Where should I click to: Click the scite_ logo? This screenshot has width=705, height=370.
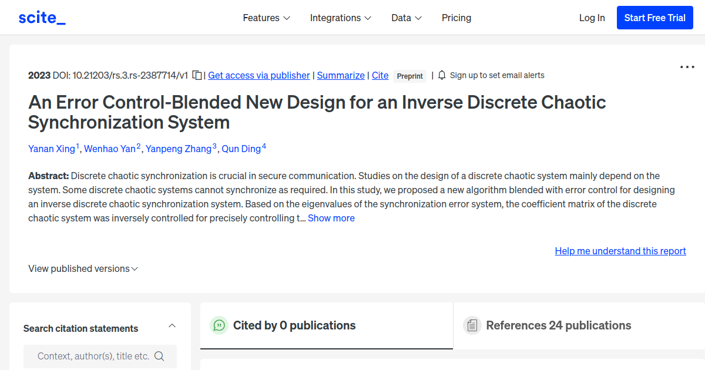click(x=42, y=18)
